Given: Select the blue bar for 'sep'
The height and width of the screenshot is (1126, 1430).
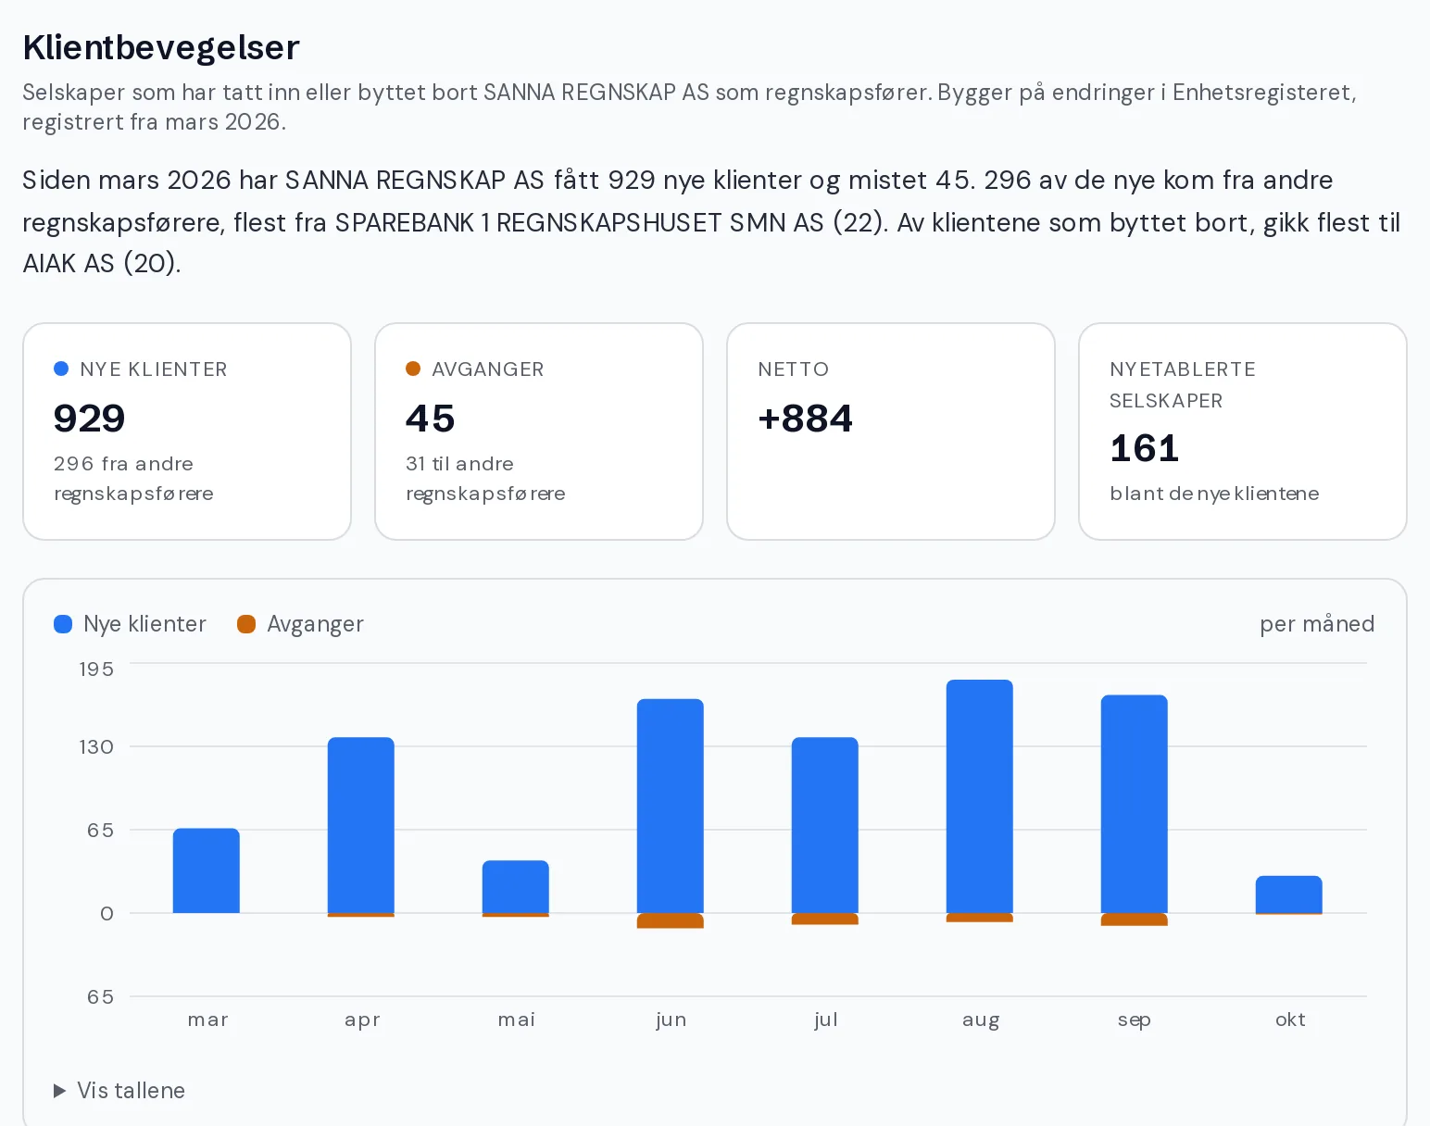Looking at the screenshot, I should pos(1135,804).
